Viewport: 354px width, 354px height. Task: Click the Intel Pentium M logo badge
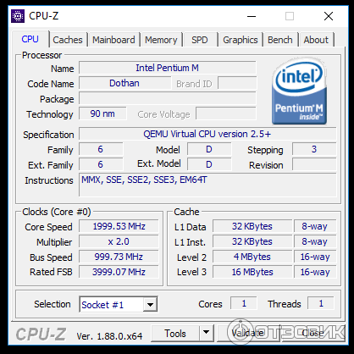point(299,91)
